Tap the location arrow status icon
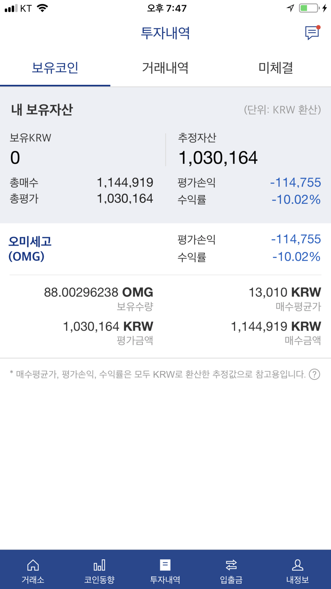Image resolution: width=331 pixels, height=589 pixels. pyautogui.click(x=290, y=8)
